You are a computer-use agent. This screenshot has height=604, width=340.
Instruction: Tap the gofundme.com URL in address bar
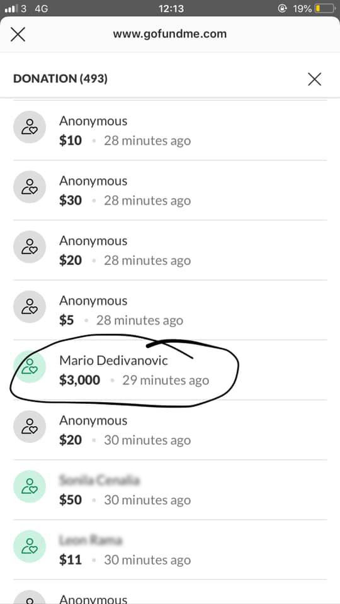point(169,34)
